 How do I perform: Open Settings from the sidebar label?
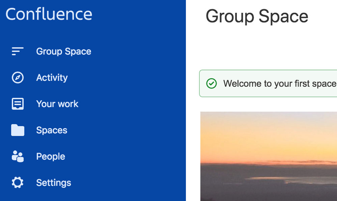click(54, 183)
